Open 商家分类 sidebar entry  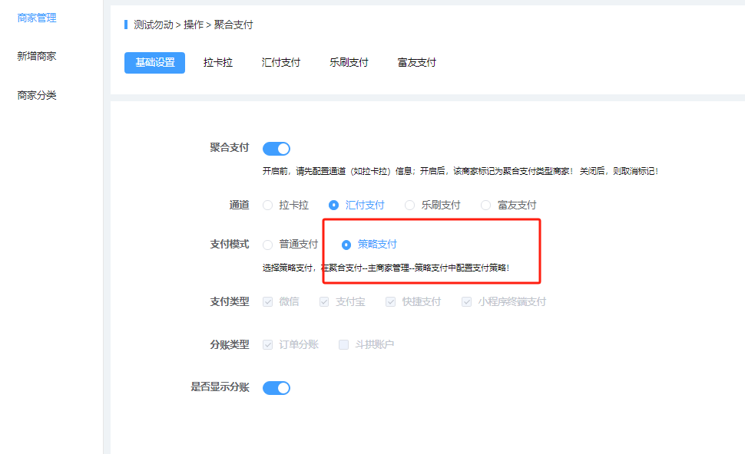(36, 95)
